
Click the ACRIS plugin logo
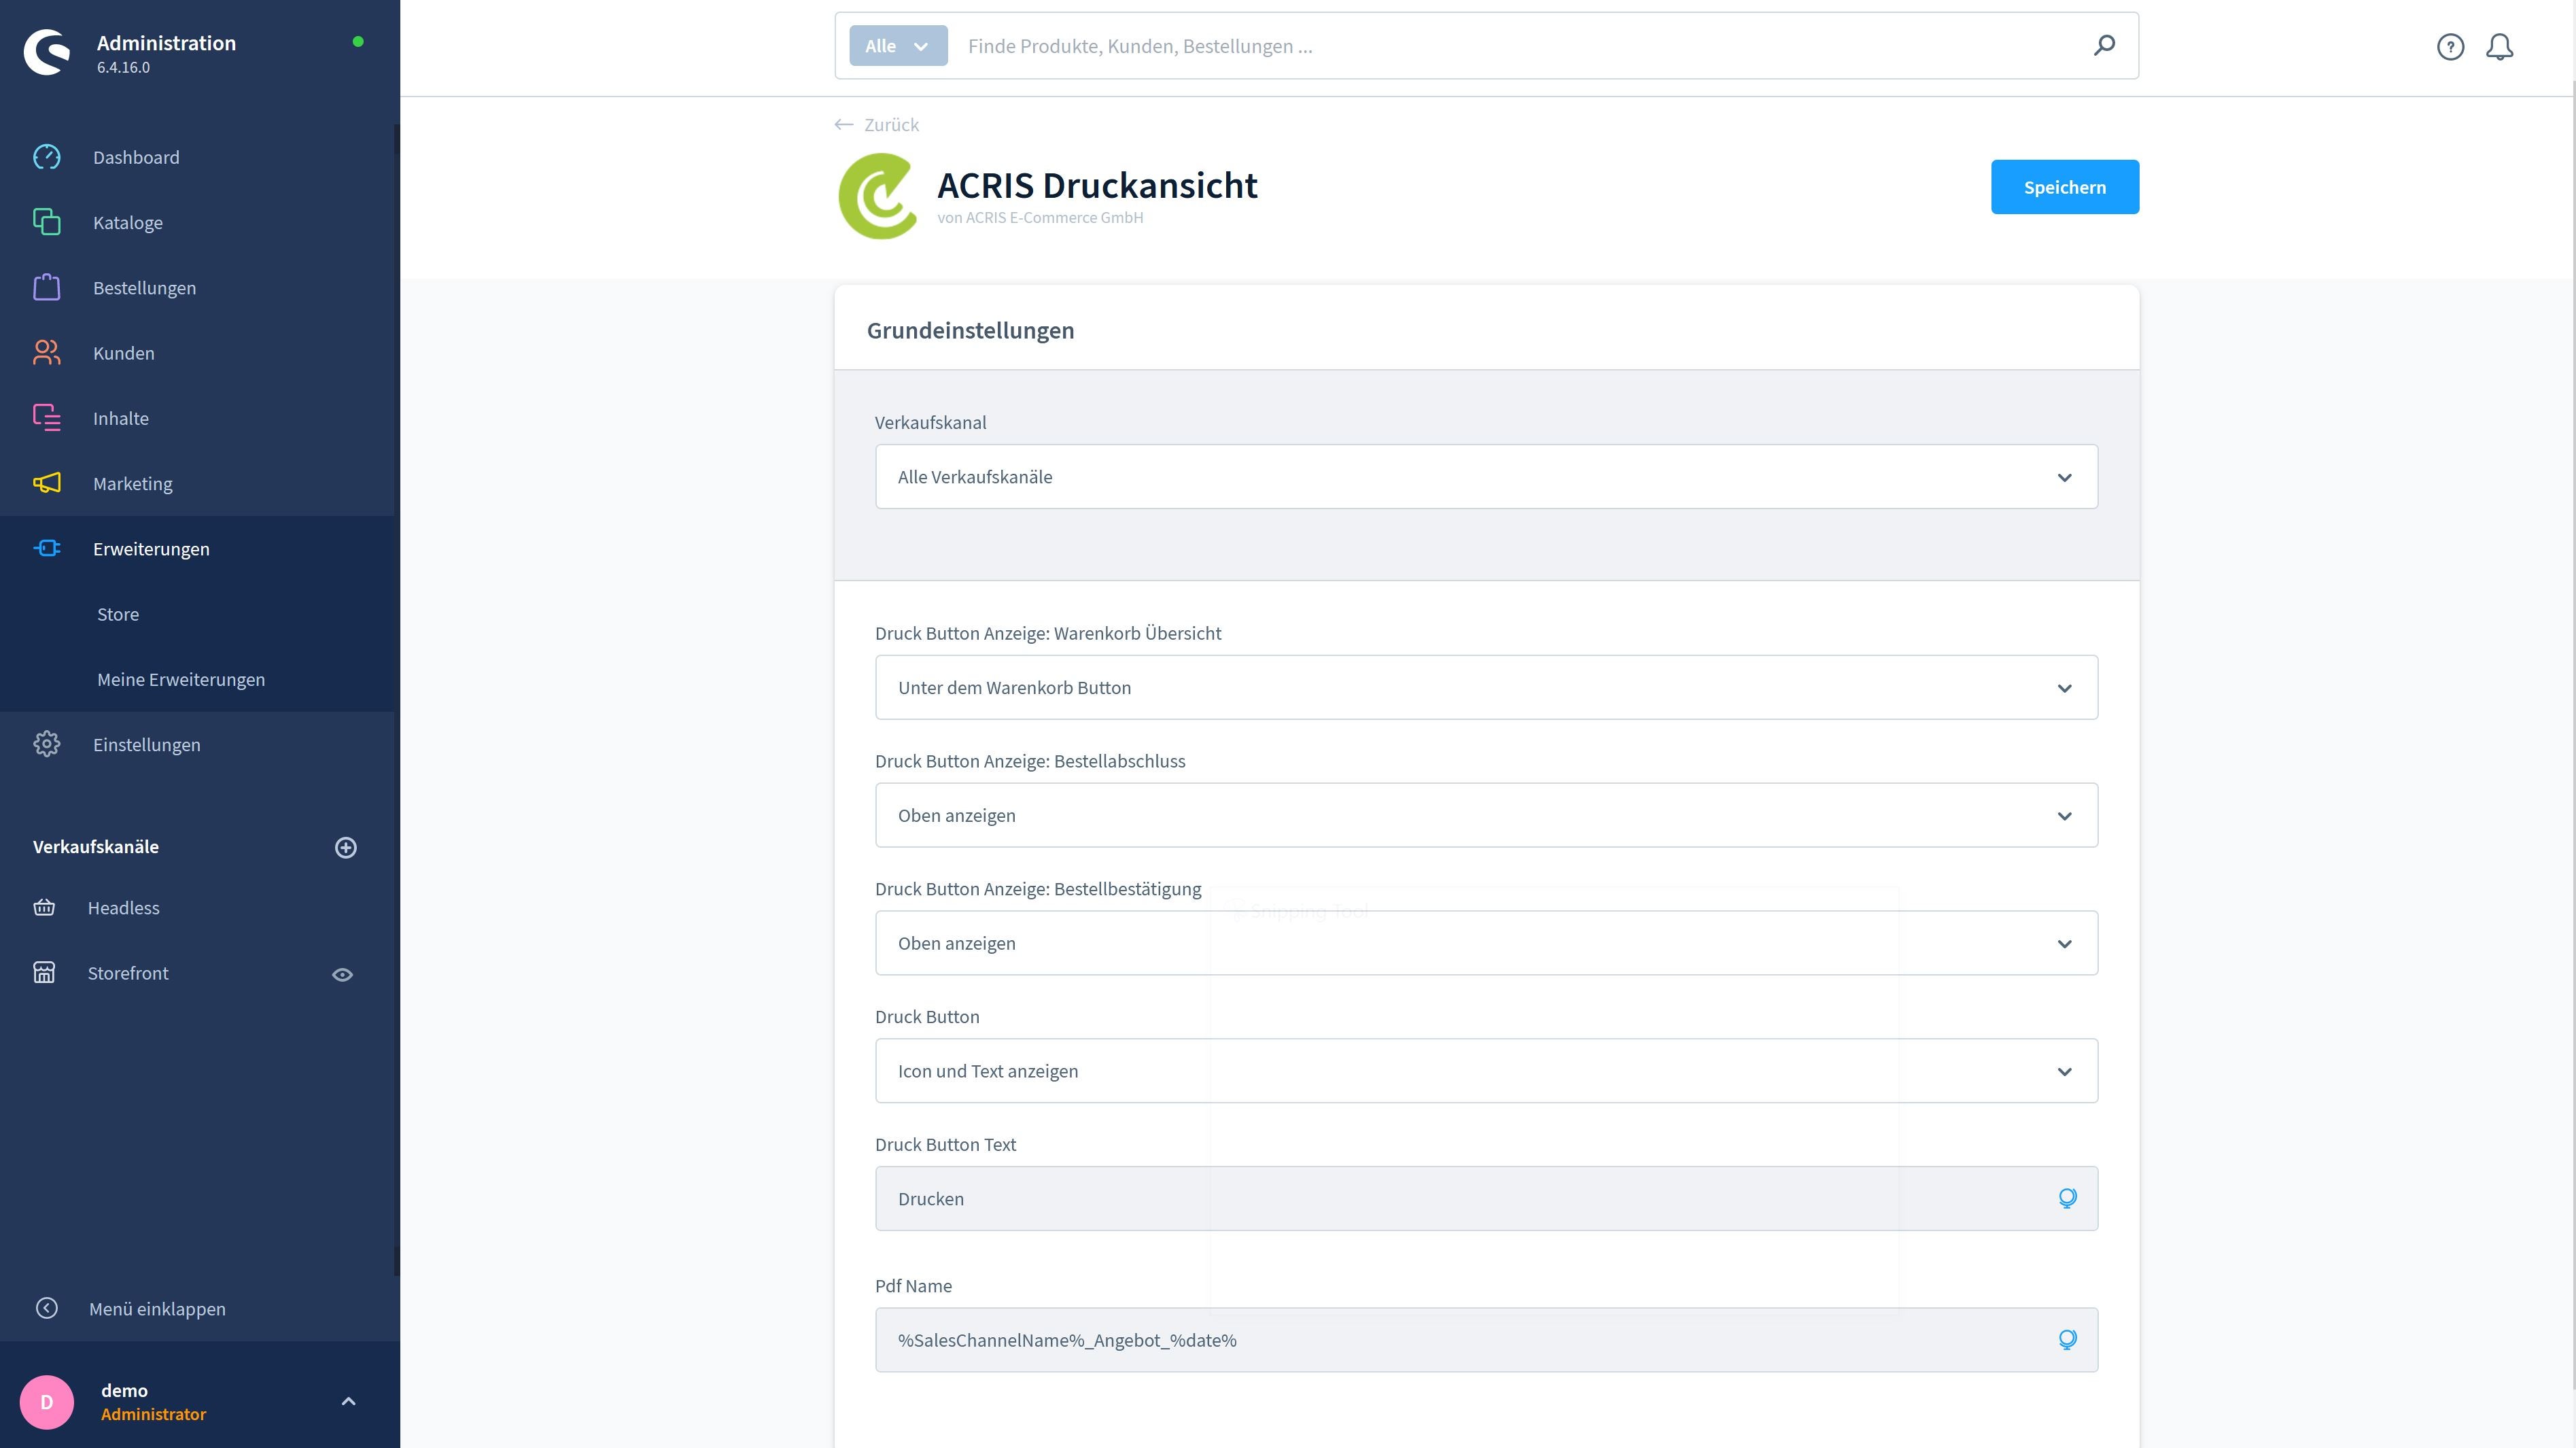coord(878,196)
